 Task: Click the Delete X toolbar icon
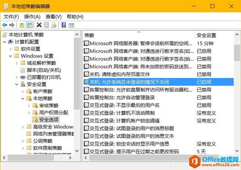coord(39,25)
